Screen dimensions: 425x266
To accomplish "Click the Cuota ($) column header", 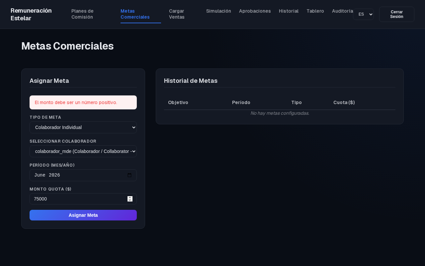I will [x=344, y=102].
